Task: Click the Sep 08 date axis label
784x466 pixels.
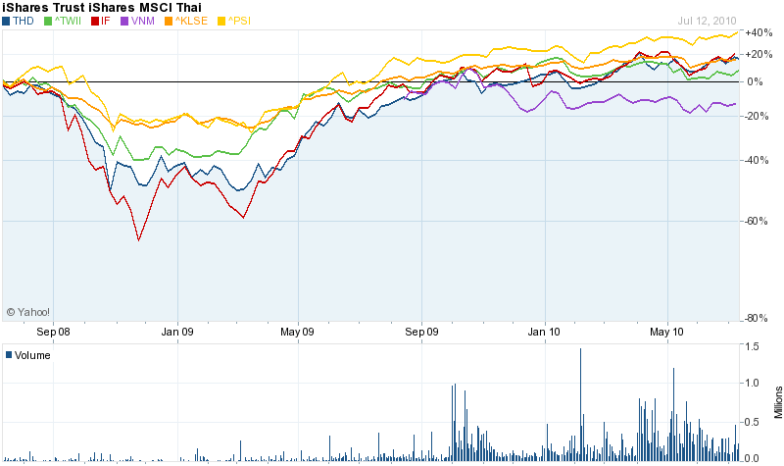Action: tap(54, 332)
